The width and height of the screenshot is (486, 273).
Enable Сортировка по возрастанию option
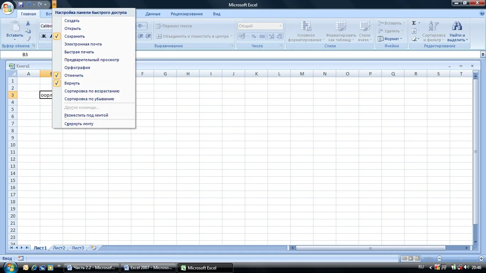coord(94,91)
